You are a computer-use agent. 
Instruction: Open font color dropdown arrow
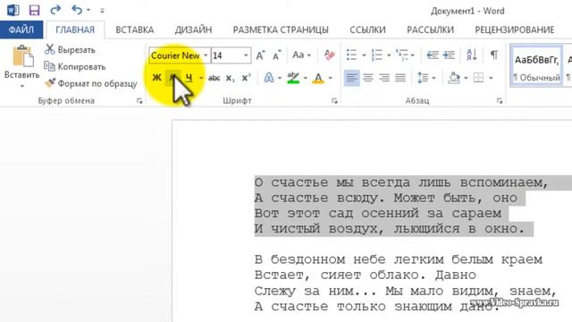point(331,78)
